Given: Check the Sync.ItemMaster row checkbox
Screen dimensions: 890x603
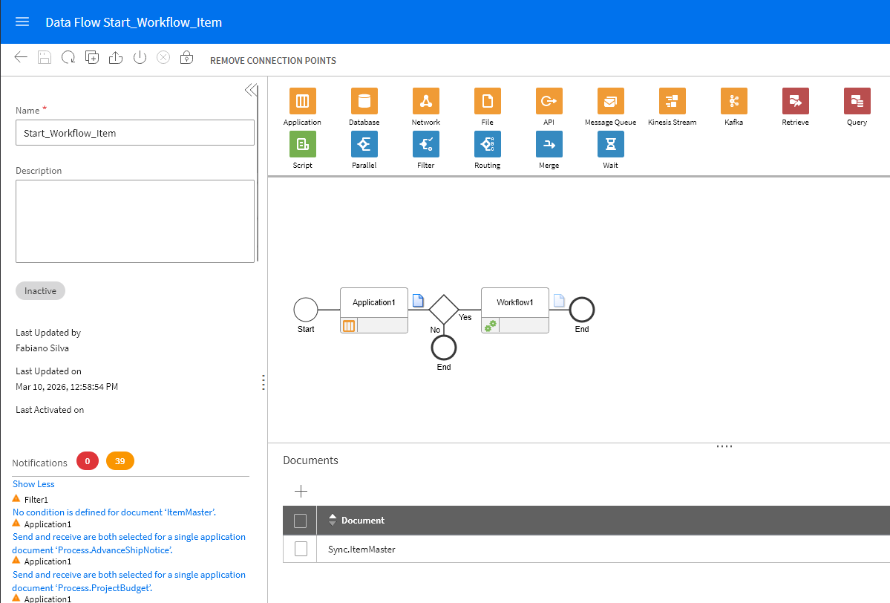Looking at the screenshot, I should point(301,549).
